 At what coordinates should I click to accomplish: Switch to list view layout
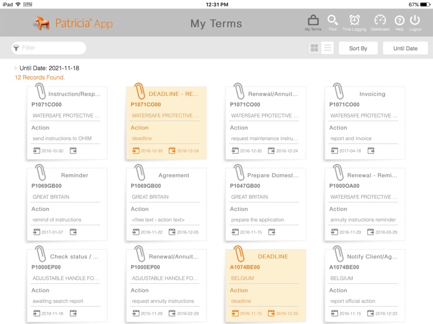point(327,48)
